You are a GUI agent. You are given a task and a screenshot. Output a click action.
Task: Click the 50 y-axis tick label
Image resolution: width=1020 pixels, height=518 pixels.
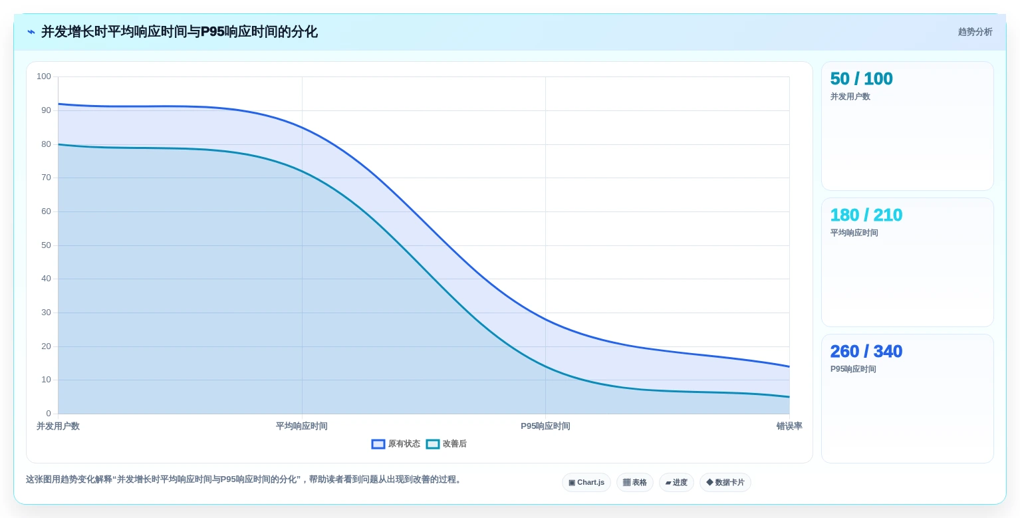46,245
